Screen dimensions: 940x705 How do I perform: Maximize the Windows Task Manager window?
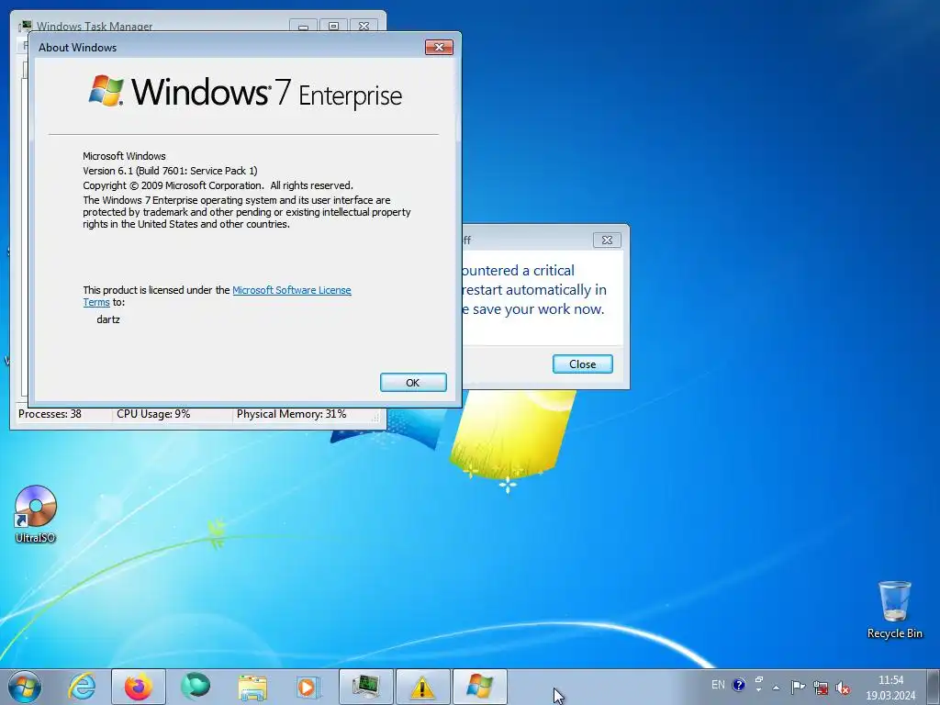pyautogui.click(x=333, y=26)
